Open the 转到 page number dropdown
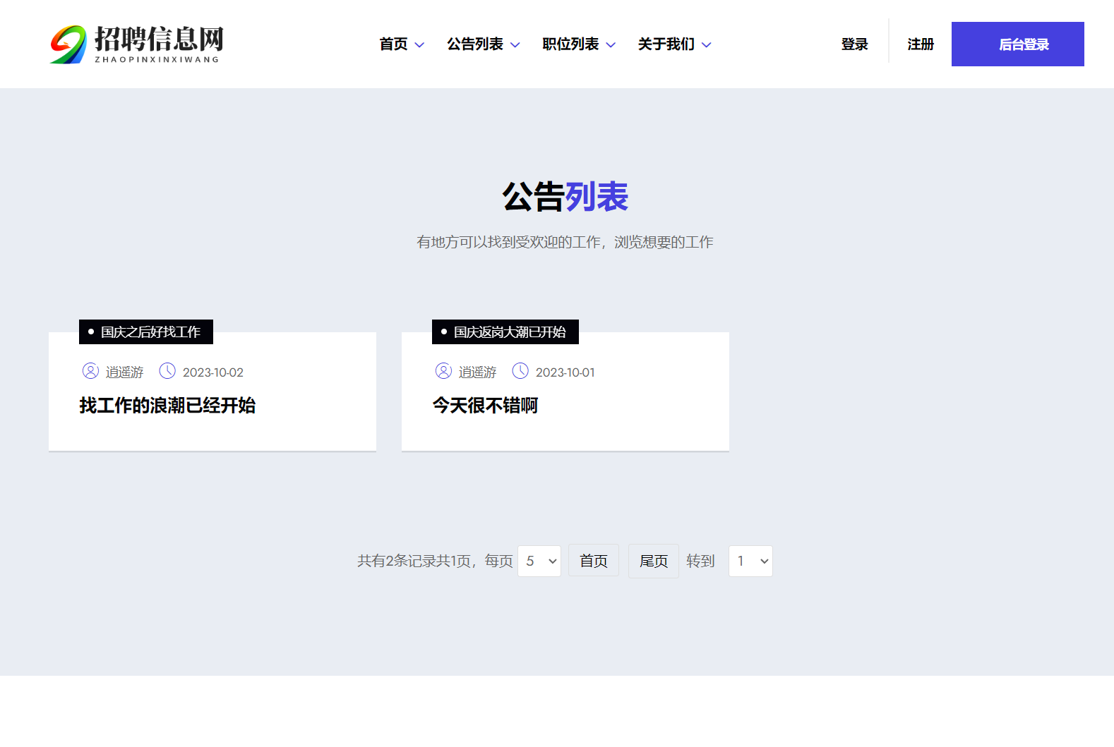 [x=750, y=561]
